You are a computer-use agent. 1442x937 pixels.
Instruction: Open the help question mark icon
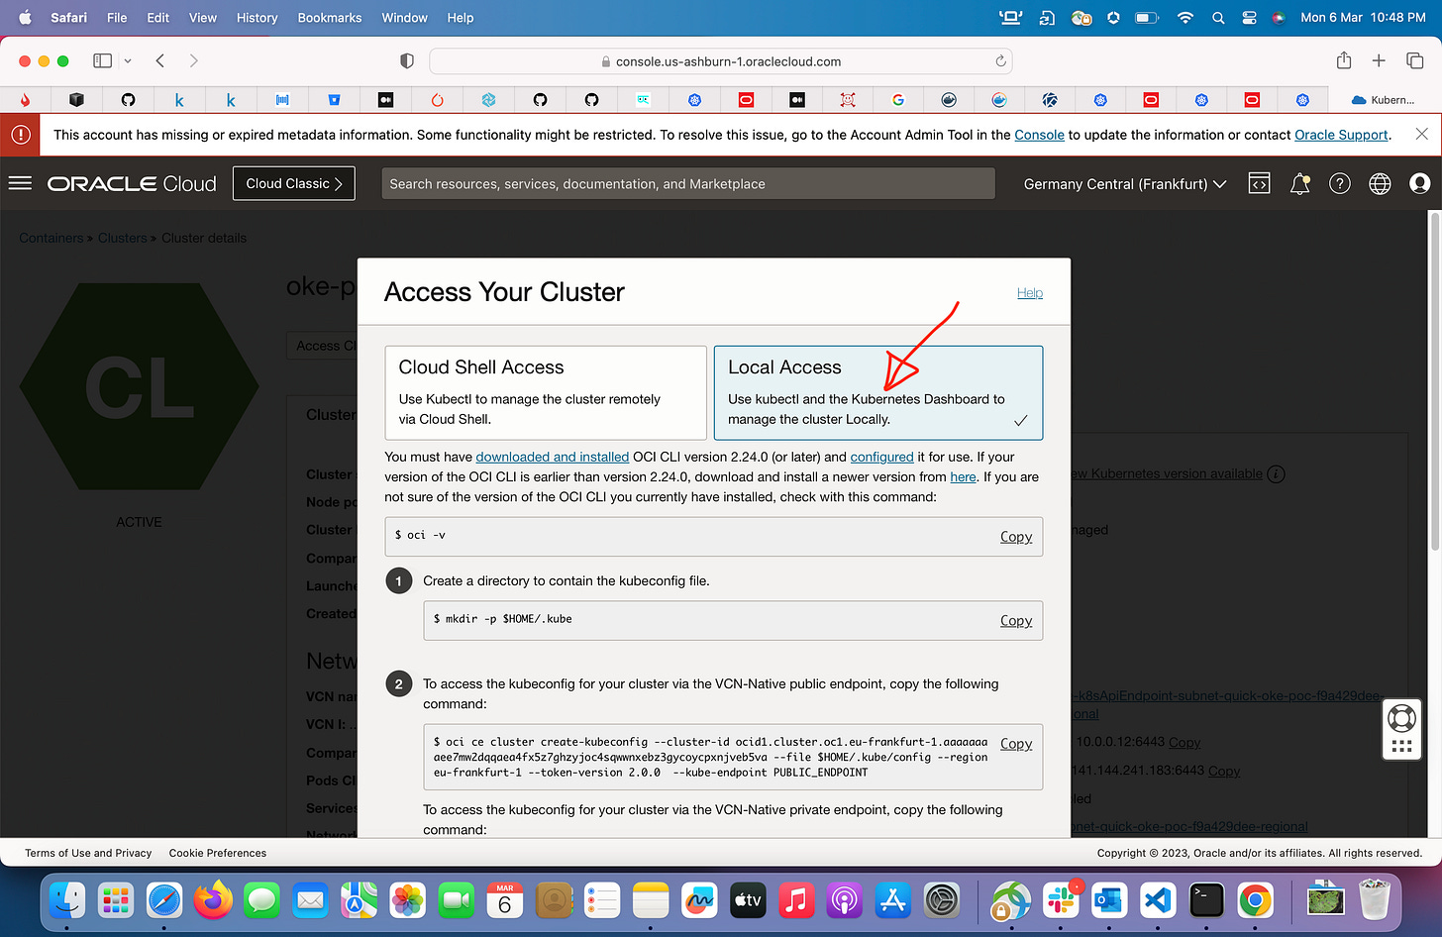[1340, 183]
